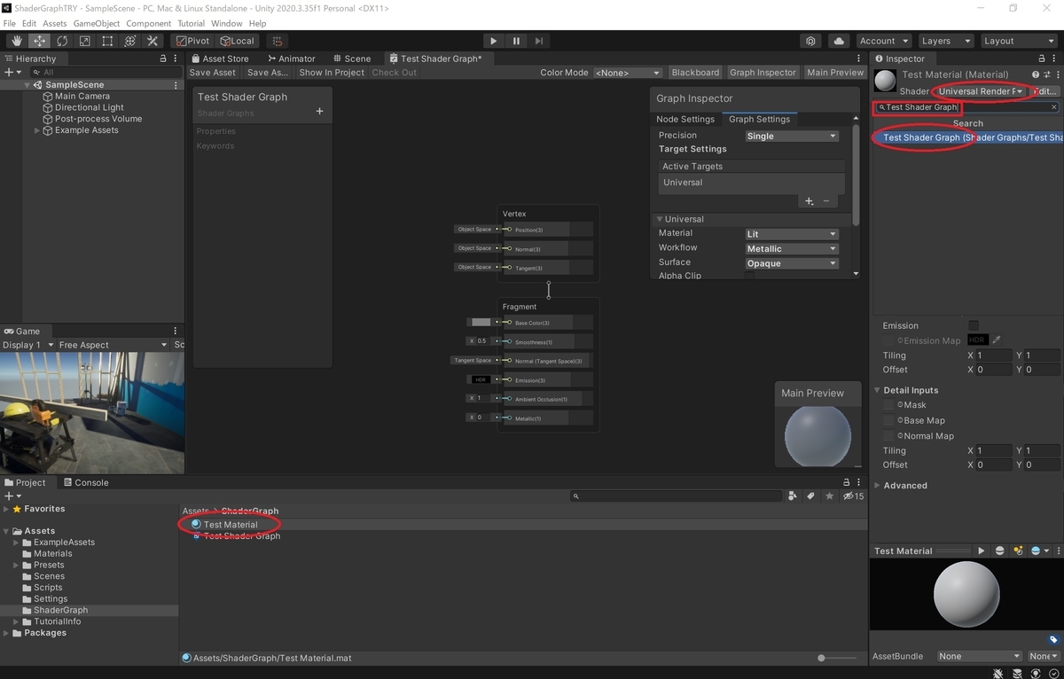Click the Play button

point(494,41)
